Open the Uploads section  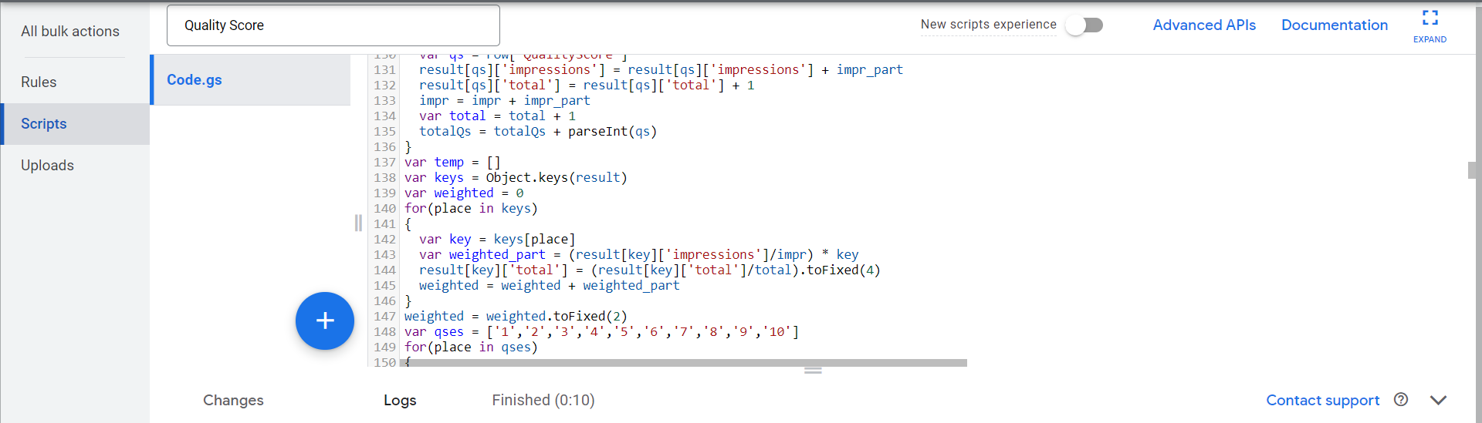point(47,165)
